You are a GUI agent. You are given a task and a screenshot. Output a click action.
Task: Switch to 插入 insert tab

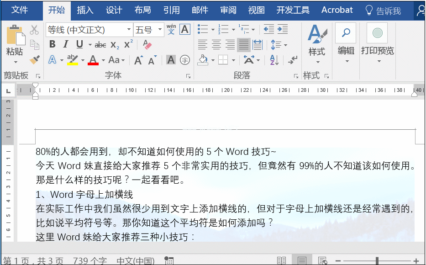click(85, 11)
